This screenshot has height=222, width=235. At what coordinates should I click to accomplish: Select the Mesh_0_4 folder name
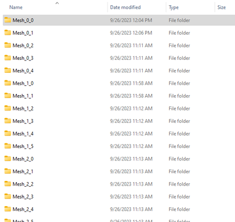point(23,70)
